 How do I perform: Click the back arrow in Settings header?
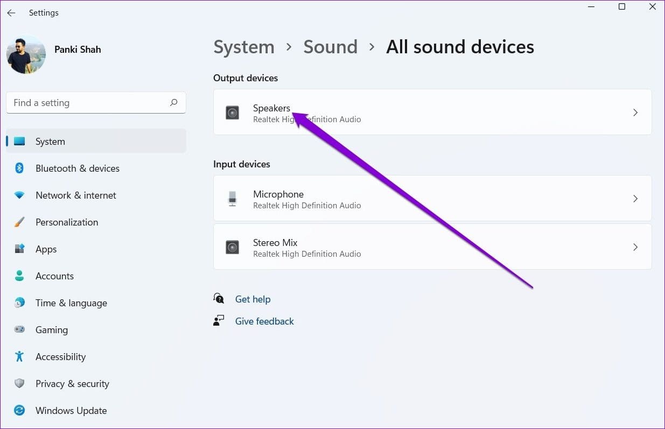pos(11,13)
